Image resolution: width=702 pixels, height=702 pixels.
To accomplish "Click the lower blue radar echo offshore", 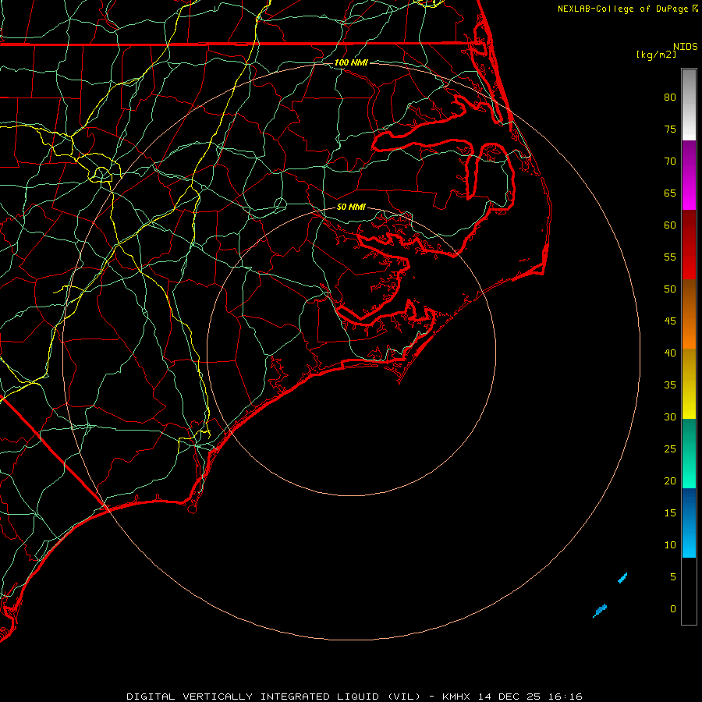I will [x=600, y=609].
